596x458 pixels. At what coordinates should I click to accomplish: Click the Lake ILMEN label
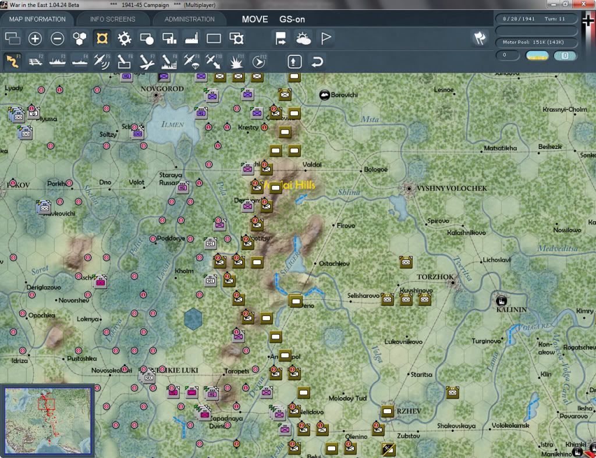(x=172, y=125)
